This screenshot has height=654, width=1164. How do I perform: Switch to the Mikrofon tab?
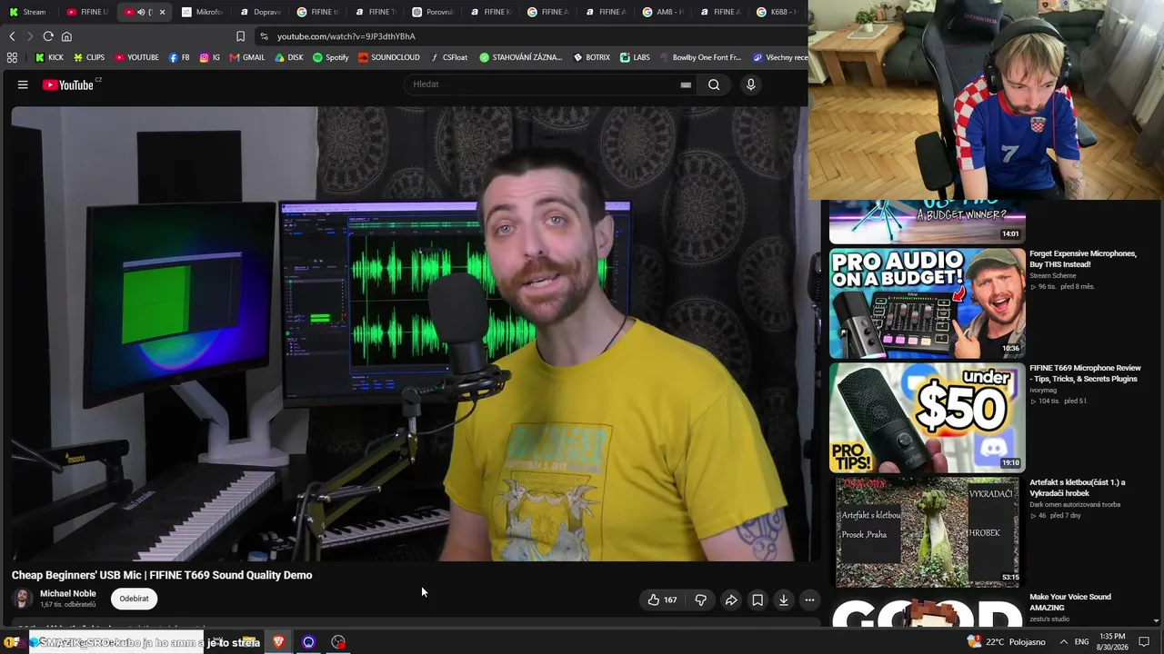click(203, 12)
